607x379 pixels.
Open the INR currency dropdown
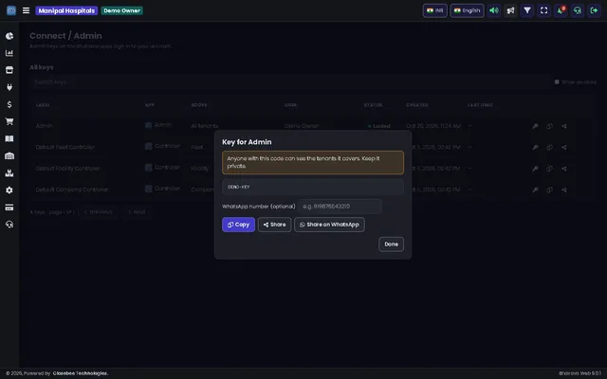coord(434,10)
